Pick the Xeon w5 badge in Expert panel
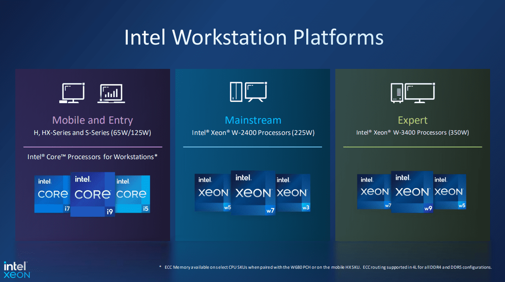The height and width of the screenshot is (282, 505). tap(451, 192)
